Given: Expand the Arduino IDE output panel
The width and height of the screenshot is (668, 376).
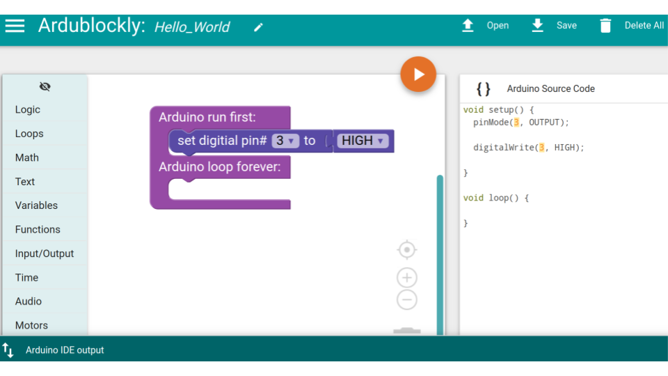Looking at the screenshot, I should [x=8, y=350].
